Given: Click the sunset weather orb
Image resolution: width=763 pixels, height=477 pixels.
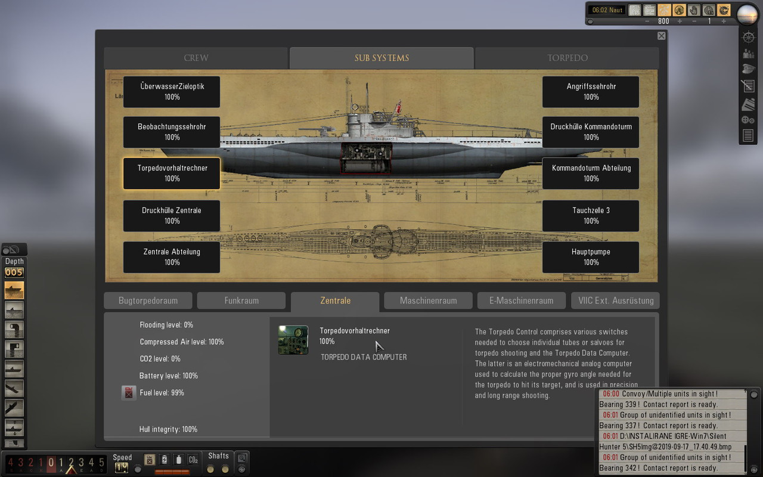Looking at the screenshot, I should click(748, 14).
